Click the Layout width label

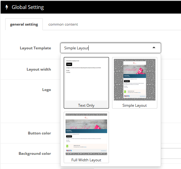click(x=39, y=69)
